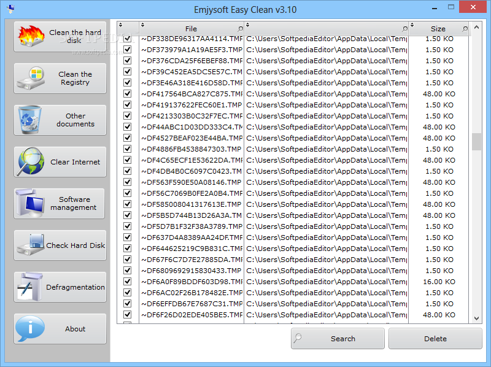The height and width of the screenshot is (367, 491).
Task: Click the recycle bin Other documents icon
Action: coord(29,120)
